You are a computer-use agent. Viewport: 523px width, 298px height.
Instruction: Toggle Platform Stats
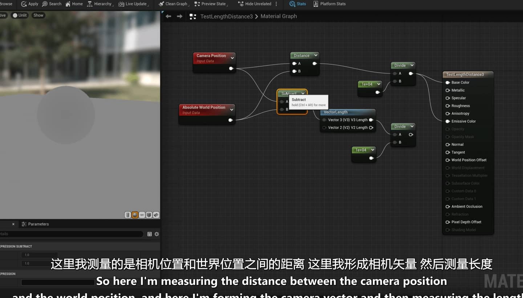click(x=329, y=4)
